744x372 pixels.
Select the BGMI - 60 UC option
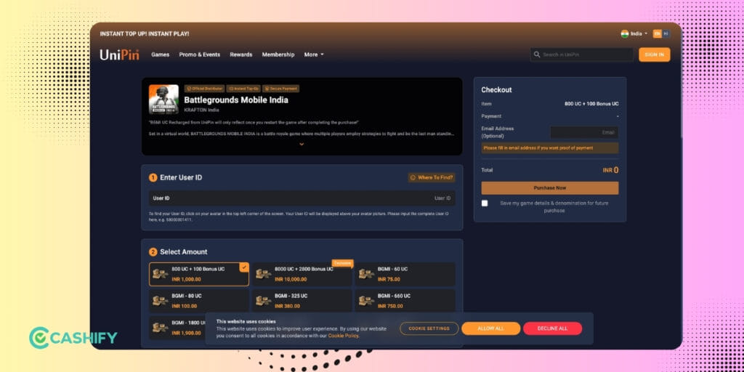[405, 274]
